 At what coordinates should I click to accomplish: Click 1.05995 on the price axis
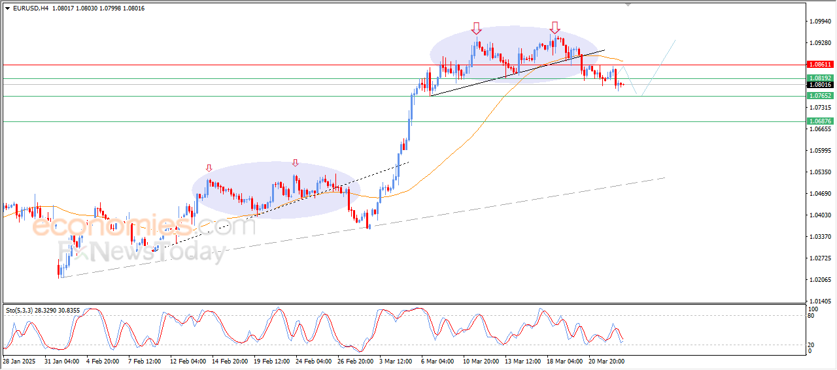pos(820,151)
